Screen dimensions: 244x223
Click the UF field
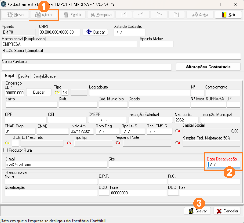pyautogui.click(x=233, y=104)
